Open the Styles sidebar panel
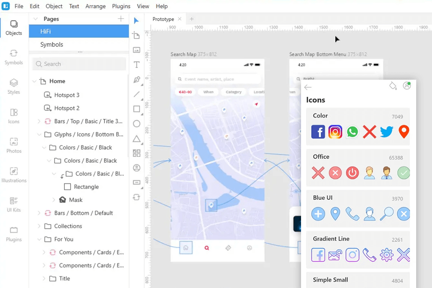The image size is (432, 288). pos(14,87)
